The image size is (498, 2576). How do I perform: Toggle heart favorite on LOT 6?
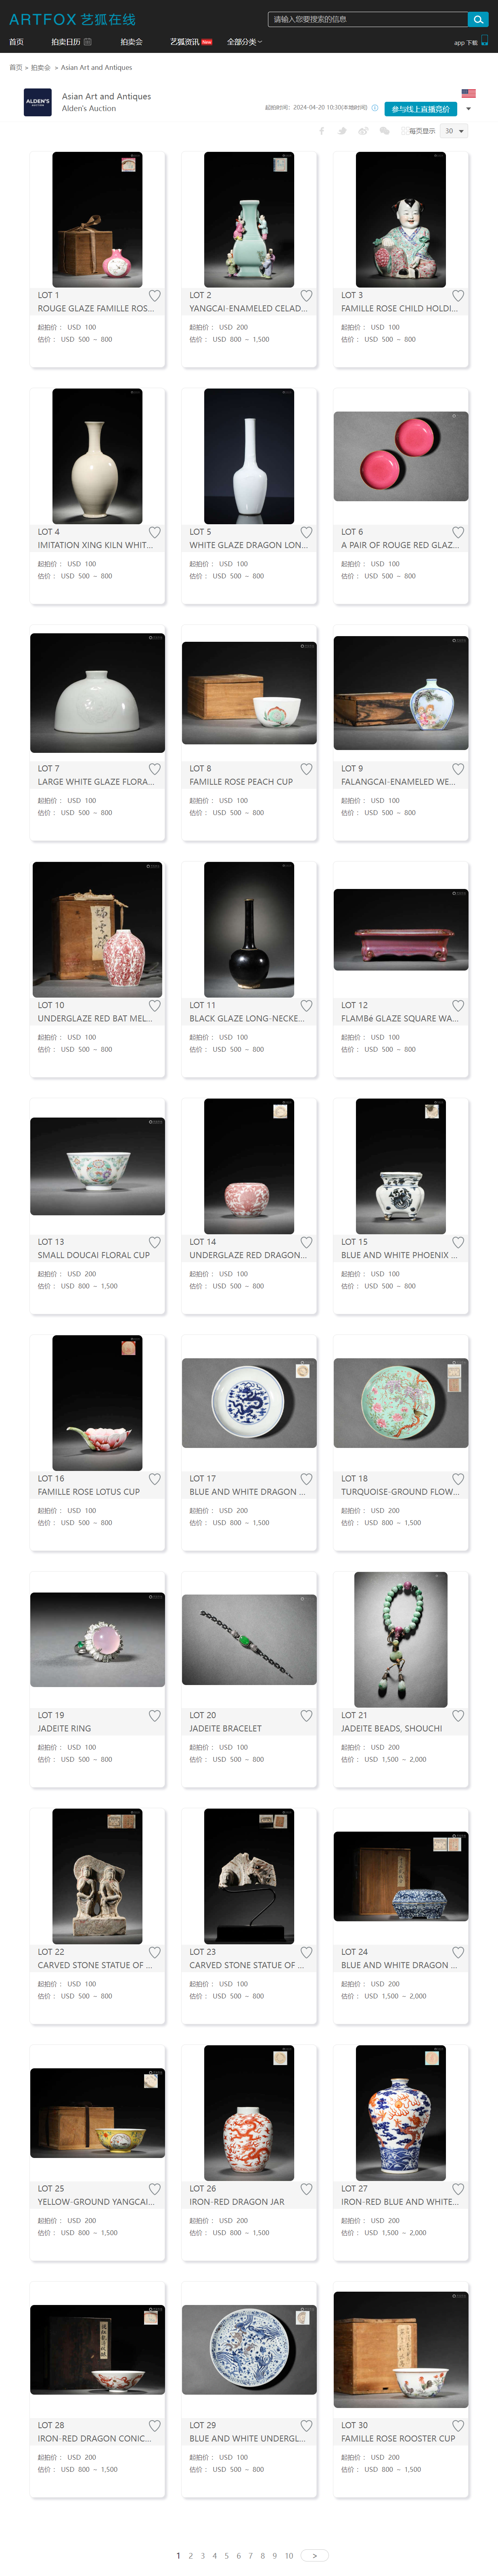(458, 532)
